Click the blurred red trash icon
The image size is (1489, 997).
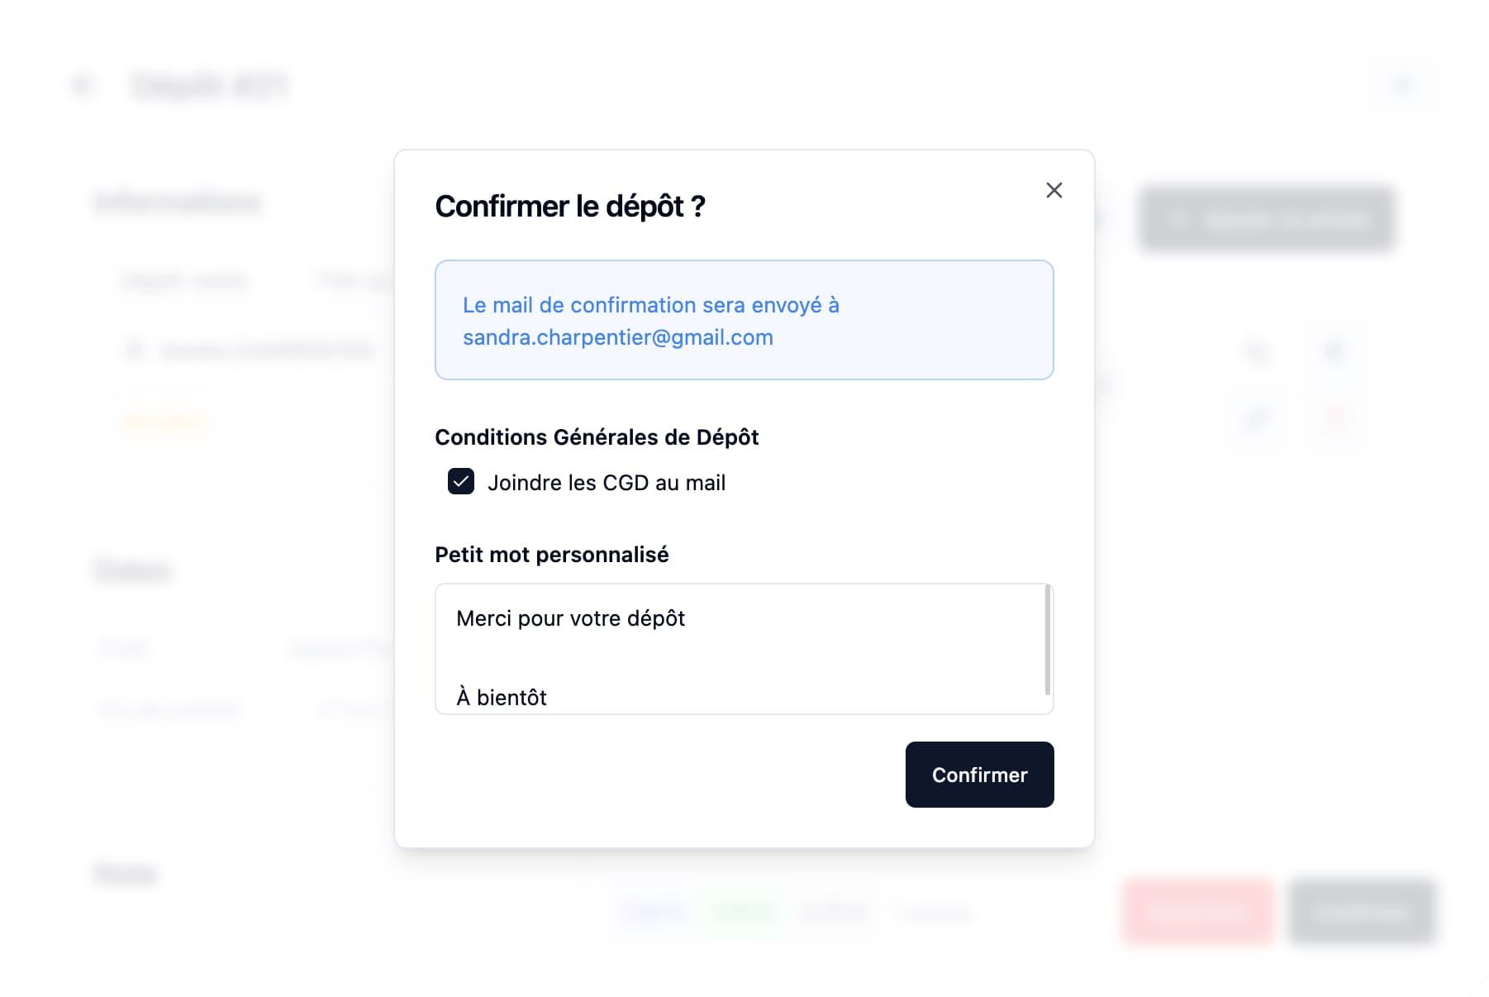(1334, 419)
